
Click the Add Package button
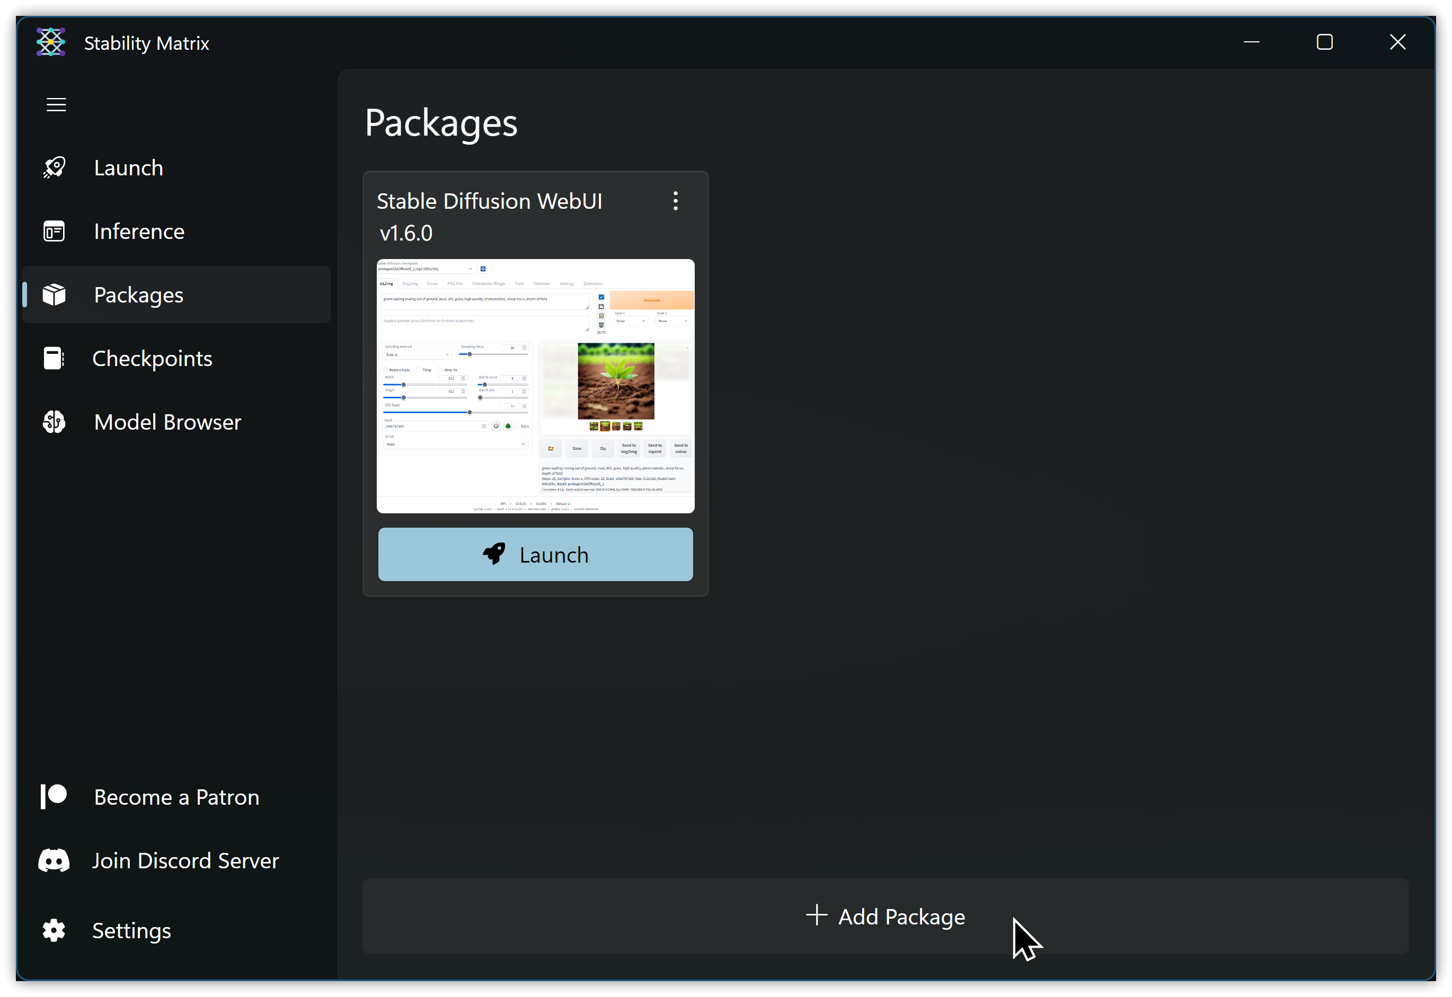886,916
